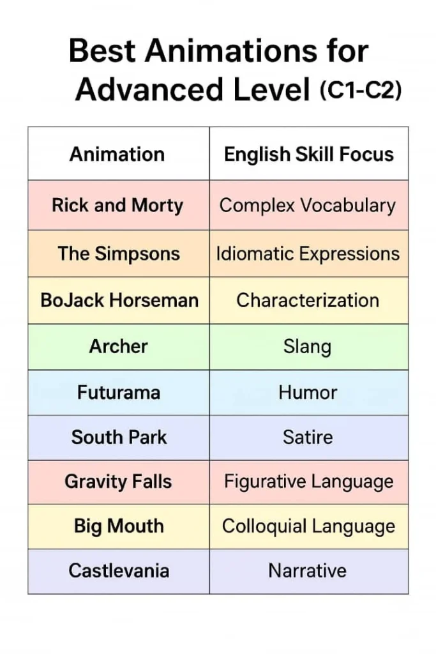Click the 'Humor' cell
436x654 pixels.
tap(309, 393)
